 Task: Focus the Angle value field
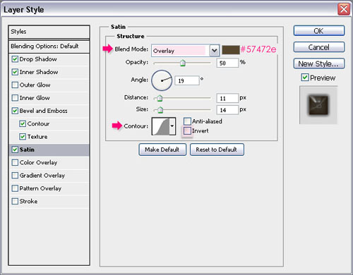(x=187, y=80)
